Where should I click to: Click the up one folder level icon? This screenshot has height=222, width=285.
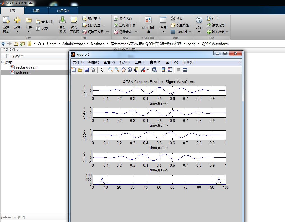pyautogui.click(x=16, y=44)
